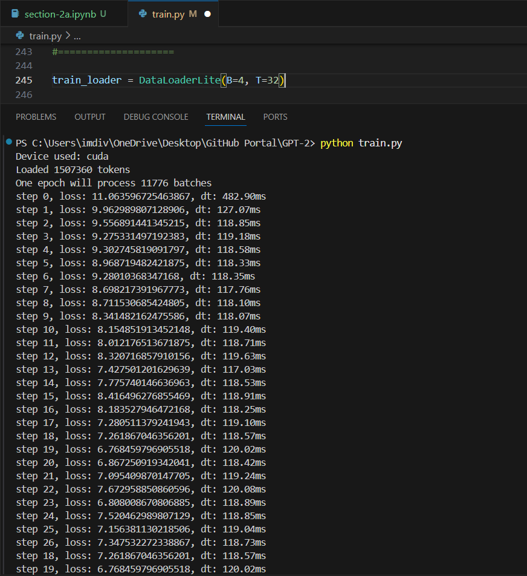The height and width of the screenshot is (576, 527).
Task: Click train.py in the breadcrumb path
Action: pyautogui.click(x=45, y=36)
